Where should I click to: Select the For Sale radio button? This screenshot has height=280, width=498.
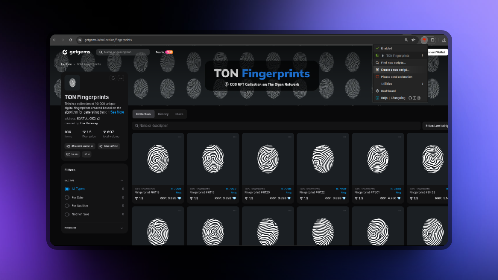[67, 198]
